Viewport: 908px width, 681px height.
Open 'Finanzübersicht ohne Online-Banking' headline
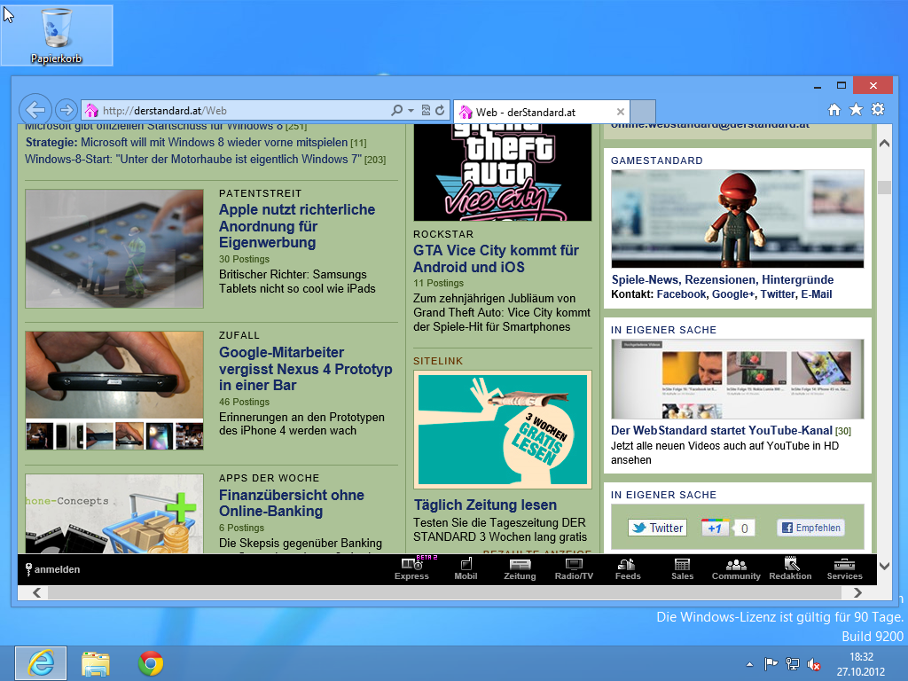click(291, 503)
